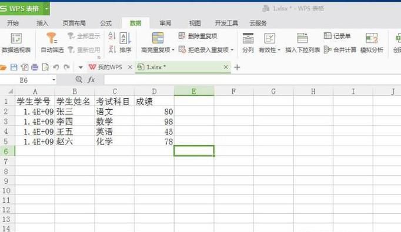Switch to the 审阅 ribbon tab

(x=165, y=23)
